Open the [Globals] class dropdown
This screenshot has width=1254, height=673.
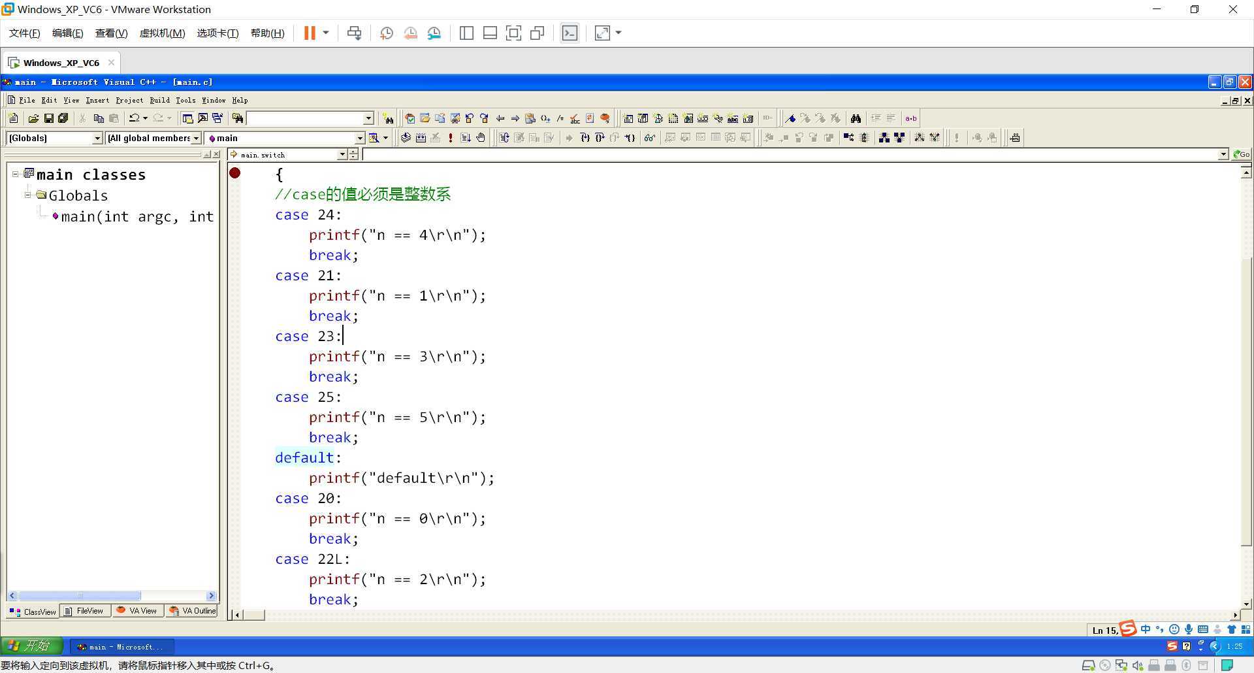97,138
